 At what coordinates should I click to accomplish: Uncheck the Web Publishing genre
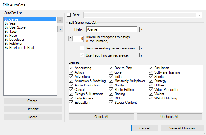pos(151,98)
